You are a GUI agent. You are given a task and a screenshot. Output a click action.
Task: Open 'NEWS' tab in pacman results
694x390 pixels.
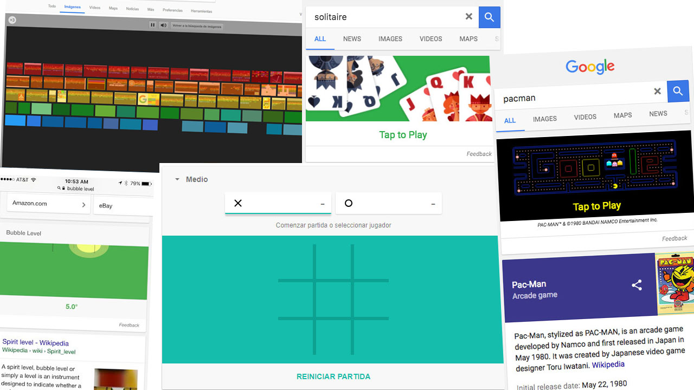pyautogui.click(x=658, y=114)
